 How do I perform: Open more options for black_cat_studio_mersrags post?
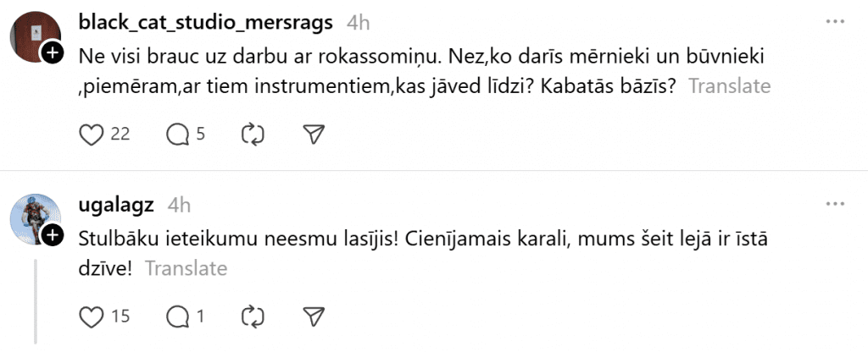[835, 23]
